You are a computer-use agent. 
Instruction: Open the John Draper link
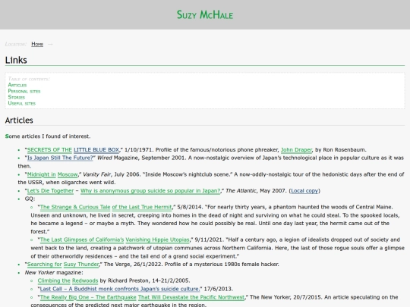[296, 150]
